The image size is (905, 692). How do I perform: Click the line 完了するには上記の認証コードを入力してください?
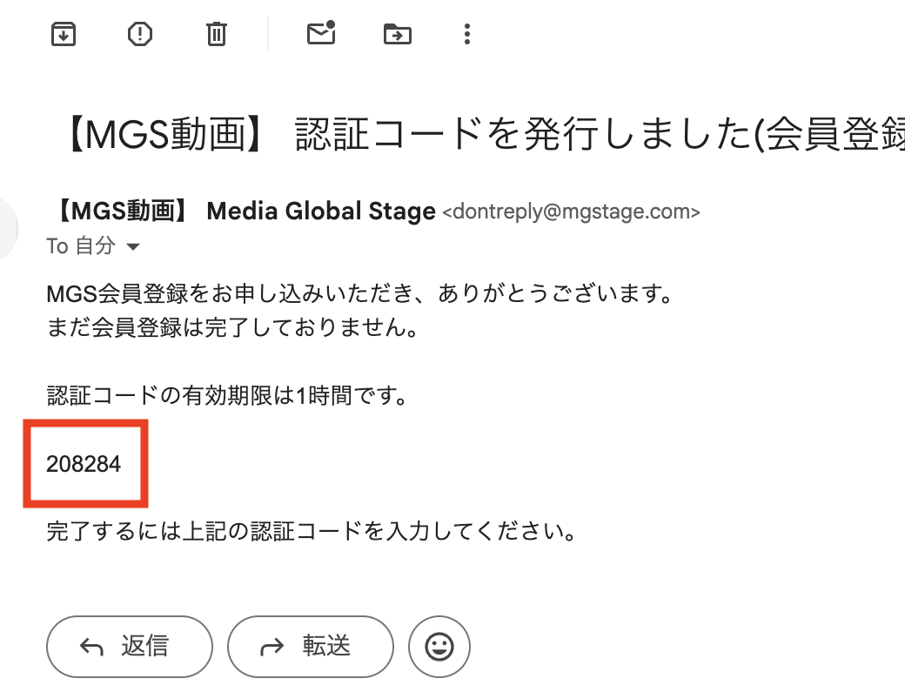point(312,530)
